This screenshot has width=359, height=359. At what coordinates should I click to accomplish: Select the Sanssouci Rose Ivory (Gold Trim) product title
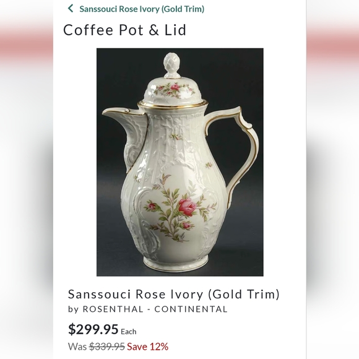[174, 294]
